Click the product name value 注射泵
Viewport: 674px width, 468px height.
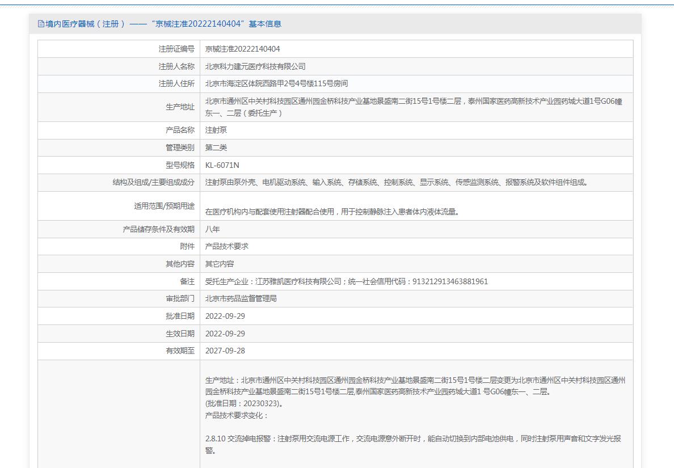(x=216, y=130)
